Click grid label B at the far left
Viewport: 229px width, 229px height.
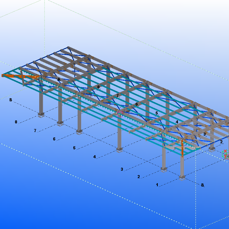[x=11, y=100]
